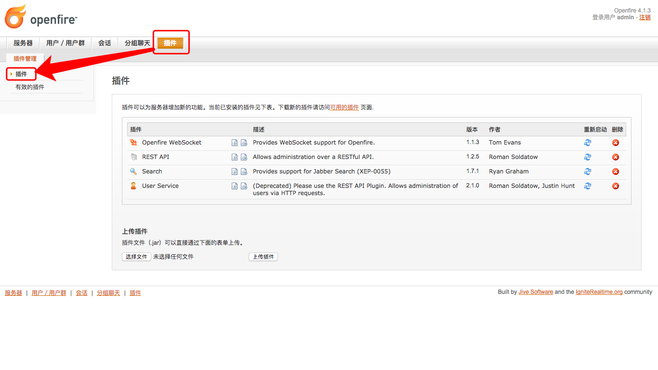Click 'Allows administration over a RESTful API.' description
658x370 pixels.
pyautogui.click(x=313, y=157)
